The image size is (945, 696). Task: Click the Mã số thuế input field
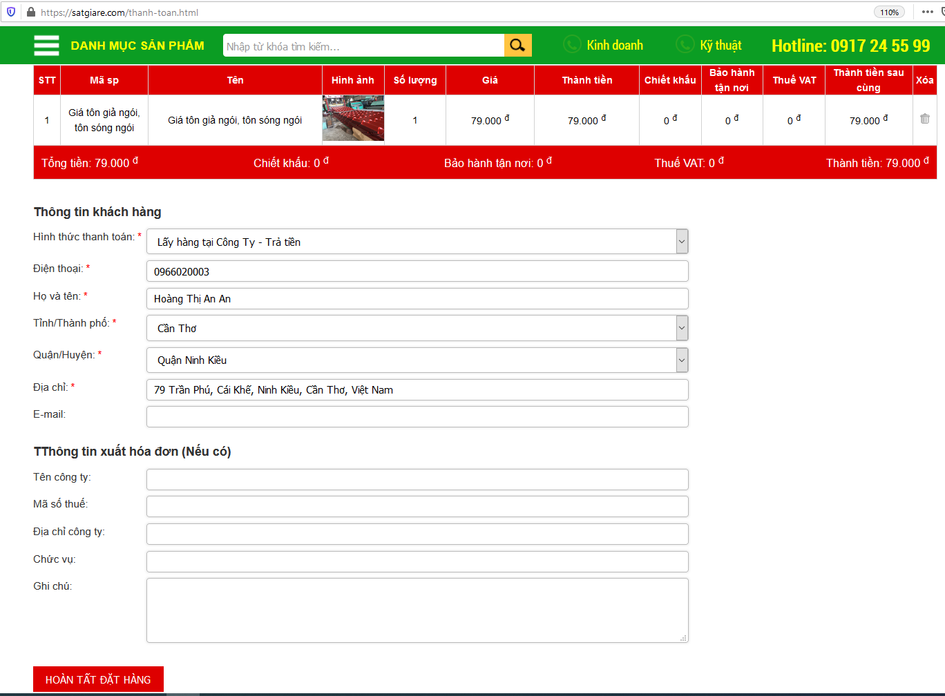pos(417,506)
